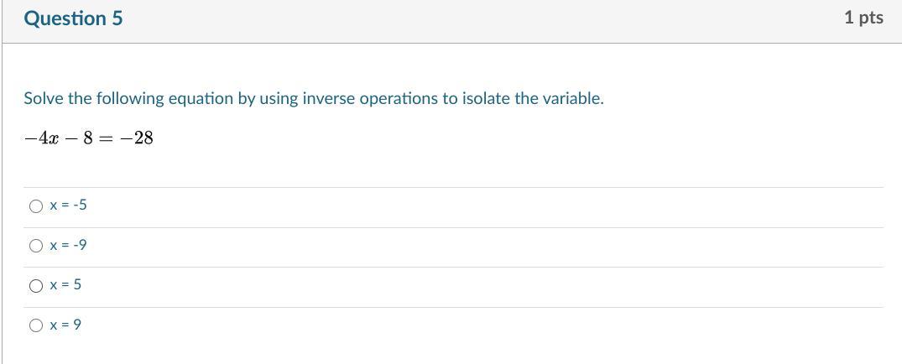Pick the x = 9 radio button

[x=36, y=325]
